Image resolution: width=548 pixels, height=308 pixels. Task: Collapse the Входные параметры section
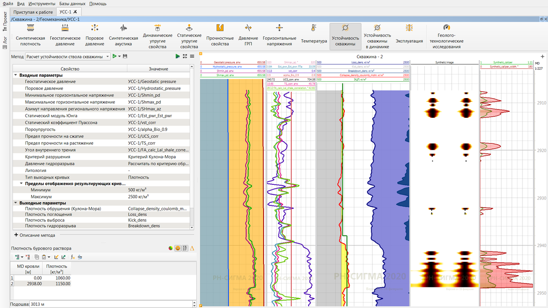[16, 75]
